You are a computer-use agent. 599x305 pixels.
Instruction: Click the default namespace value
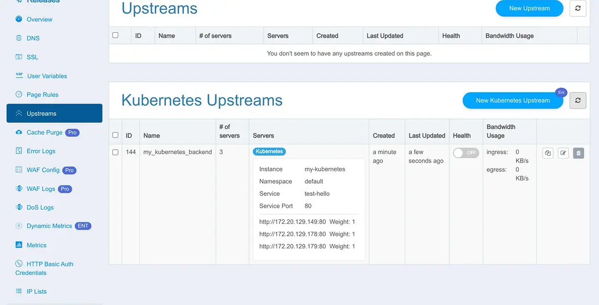pyautogui.click(x=314, y=181)
